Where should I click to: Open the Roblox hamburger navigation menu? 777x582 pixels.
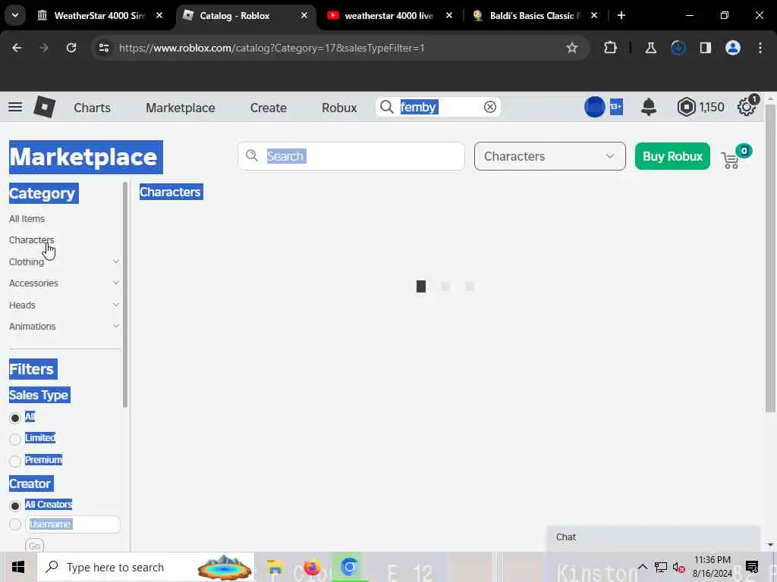tap(15, 107)
